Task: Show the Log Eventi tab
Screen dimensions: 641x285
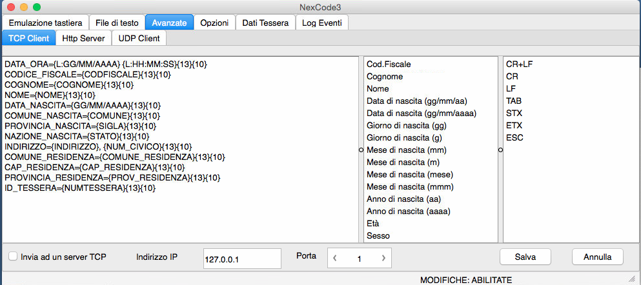Action: click(322, 23)
